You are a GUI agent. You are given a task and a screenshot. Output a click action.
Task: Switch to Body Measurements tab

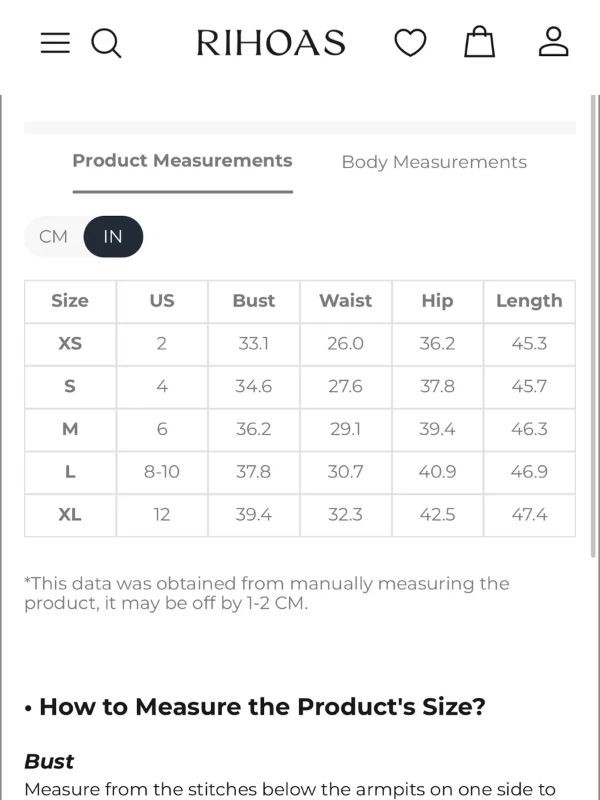[434, 162]
